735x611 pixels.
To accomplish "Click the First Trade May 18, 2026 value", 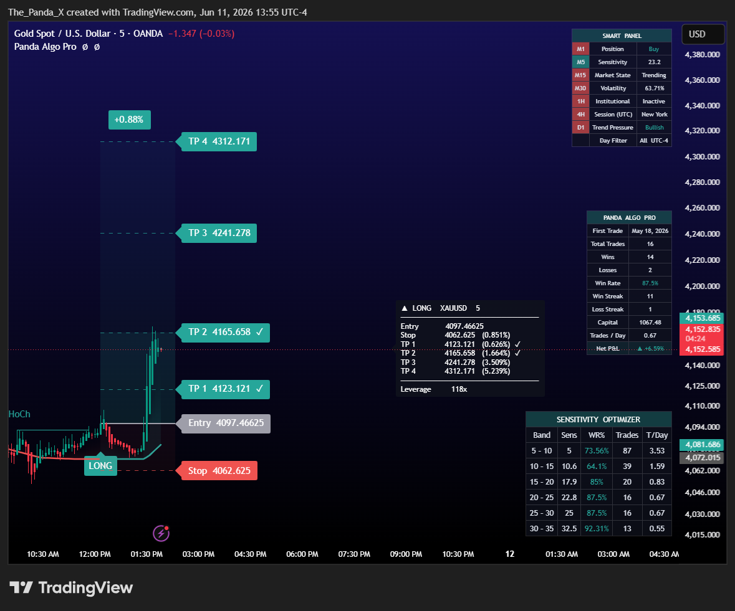I will [x=650, y=231].
